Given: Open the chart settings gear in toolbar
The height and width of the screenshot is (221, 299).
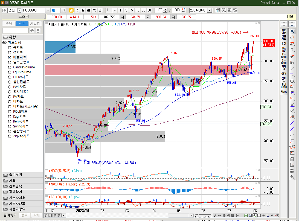Looking at the screenshot, I should pos(223,10).
